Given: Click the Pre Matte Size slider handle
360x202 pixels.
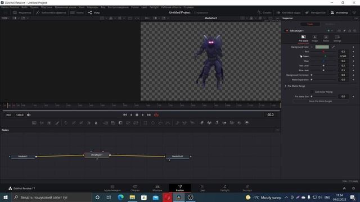Looking at the screenshot, I should [x=312, y=97].
